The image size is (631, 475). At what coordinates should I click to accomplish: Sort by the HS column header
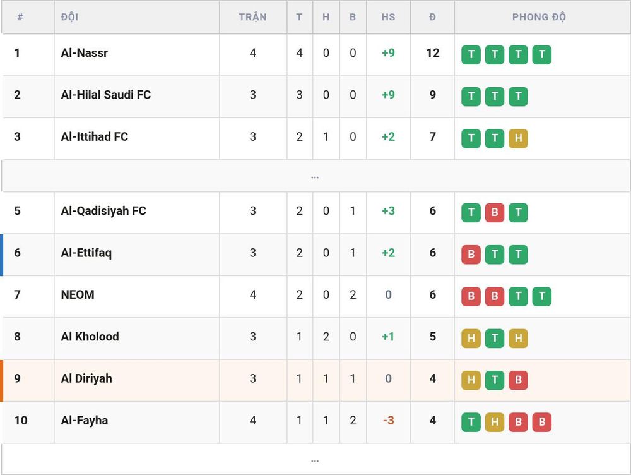[388, 17]
